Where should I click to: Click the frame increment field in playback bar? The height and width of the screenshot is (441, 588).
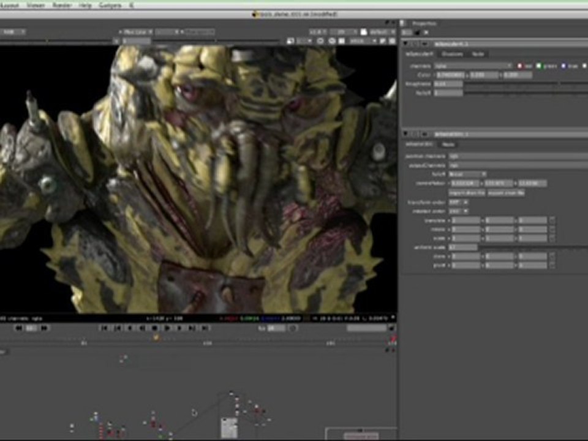(31, 328)
